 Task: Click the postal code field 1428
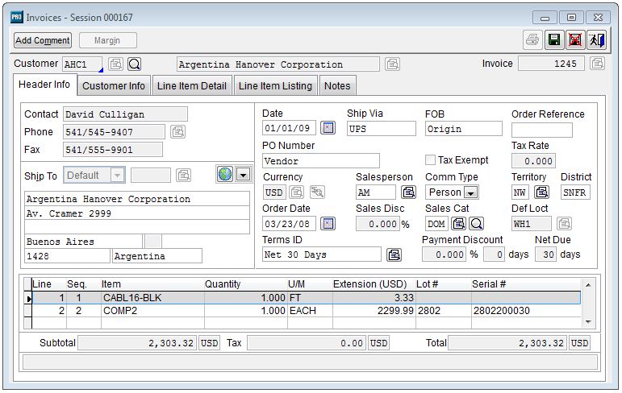[x=67, y=256]
